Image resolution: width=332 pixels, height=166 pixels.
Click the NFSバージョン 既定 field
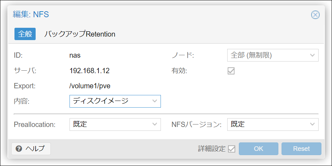[x=267, y=124]
